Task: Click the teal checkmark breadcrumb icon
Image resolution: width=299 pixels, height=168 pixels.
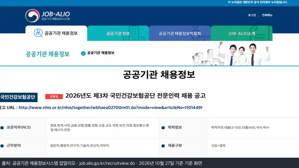Action: [x=83, y=53]
